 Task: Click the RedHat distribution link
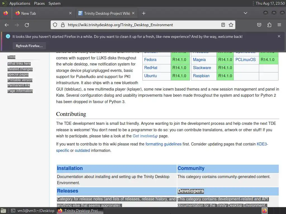[151, 68]
